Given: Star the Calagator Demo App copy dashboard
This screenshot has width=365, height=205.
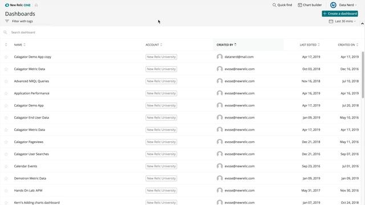Looking at the screenshot, I should 6,57.
